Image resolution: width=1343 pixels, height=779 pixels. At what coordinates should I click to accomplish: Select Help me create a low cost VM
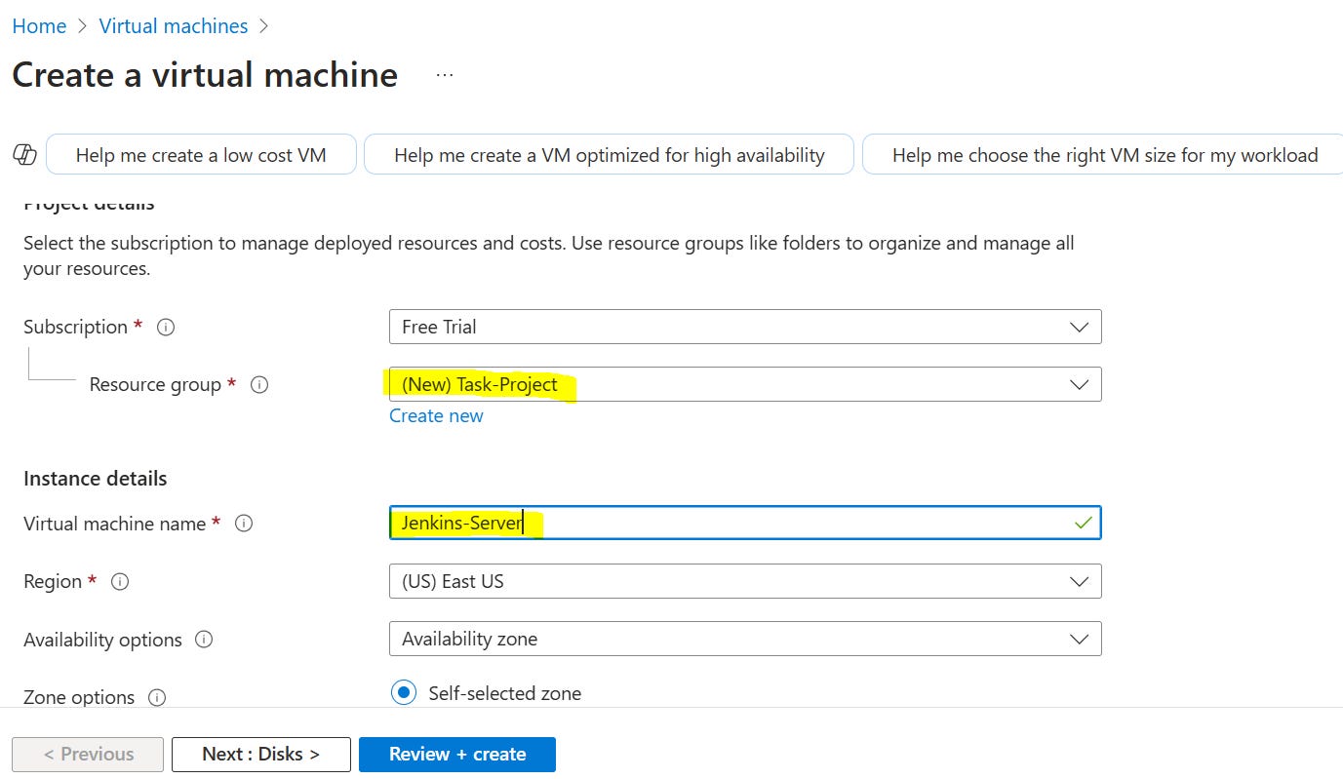(201, 154)
